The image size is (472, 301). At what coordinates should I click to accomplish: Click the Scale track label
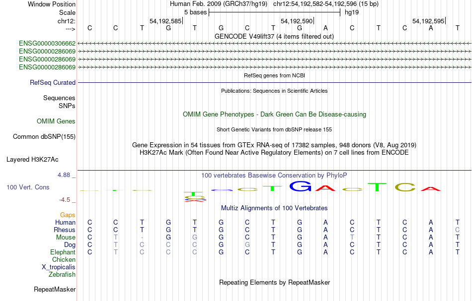67,12
